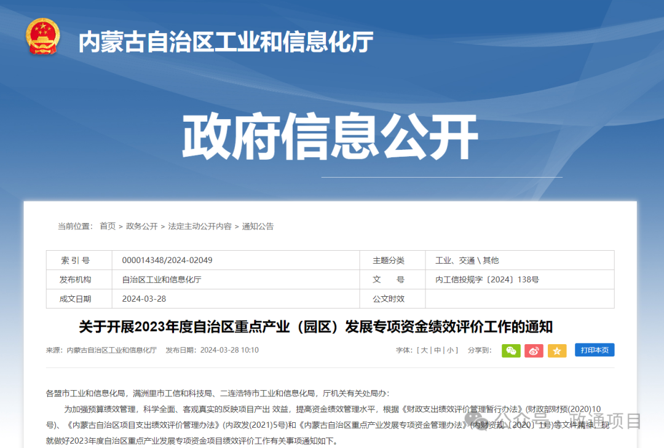Viewport: 664px width, 448px height.
Task: Share the notice via WeChat icon
Action: (x=511, y=351)
